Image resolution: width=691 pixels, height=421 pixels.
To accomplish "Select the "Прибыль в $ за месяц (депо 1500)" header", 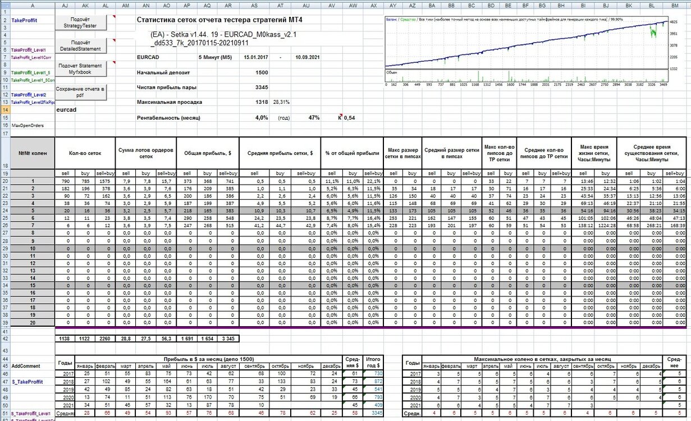I will [x=210, y=358].
